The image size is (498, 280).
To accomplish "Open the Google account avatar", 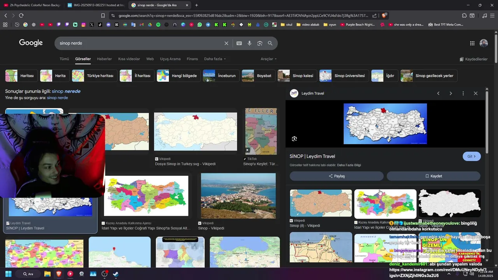I will click(484, 43).
